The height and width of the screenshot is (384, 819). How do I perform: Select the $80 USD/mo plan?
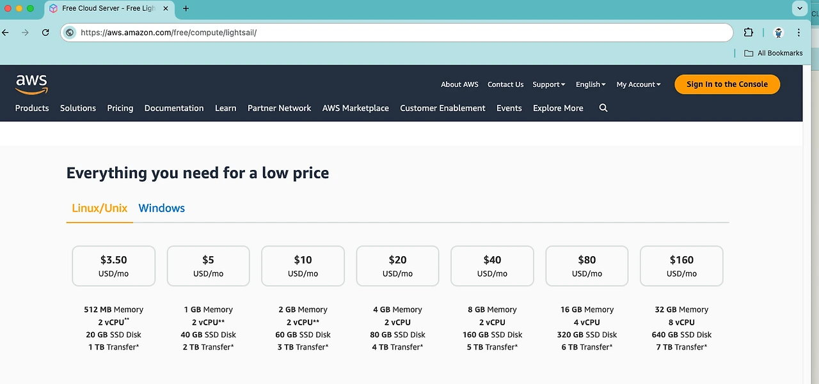point(587,266)
